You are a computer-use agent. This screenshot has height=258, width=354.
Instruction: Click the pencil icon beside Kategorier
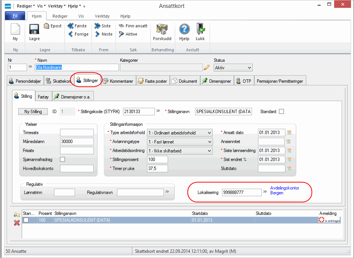click(207, 67)
